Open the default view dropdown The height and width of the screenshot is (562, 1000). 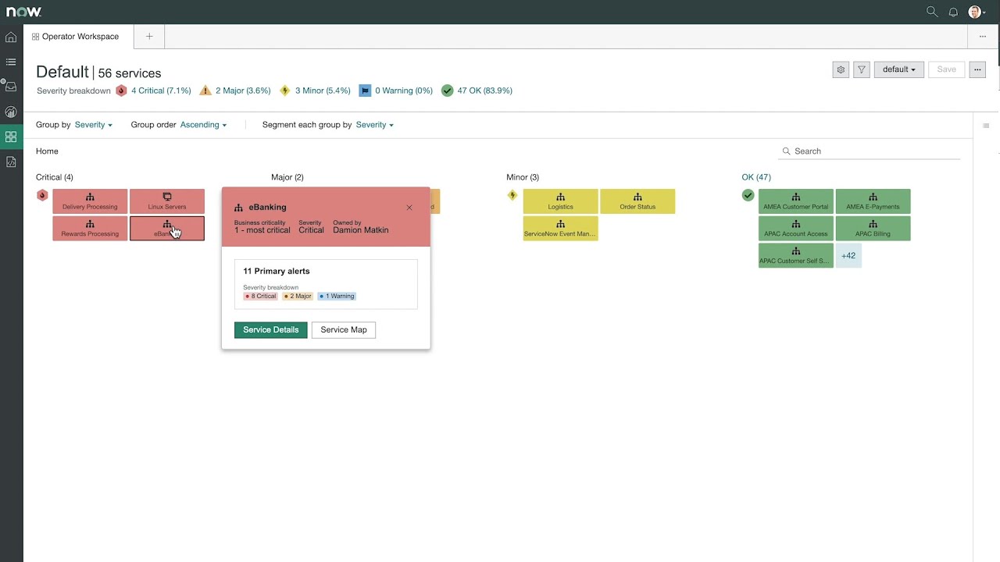(899, 69)
